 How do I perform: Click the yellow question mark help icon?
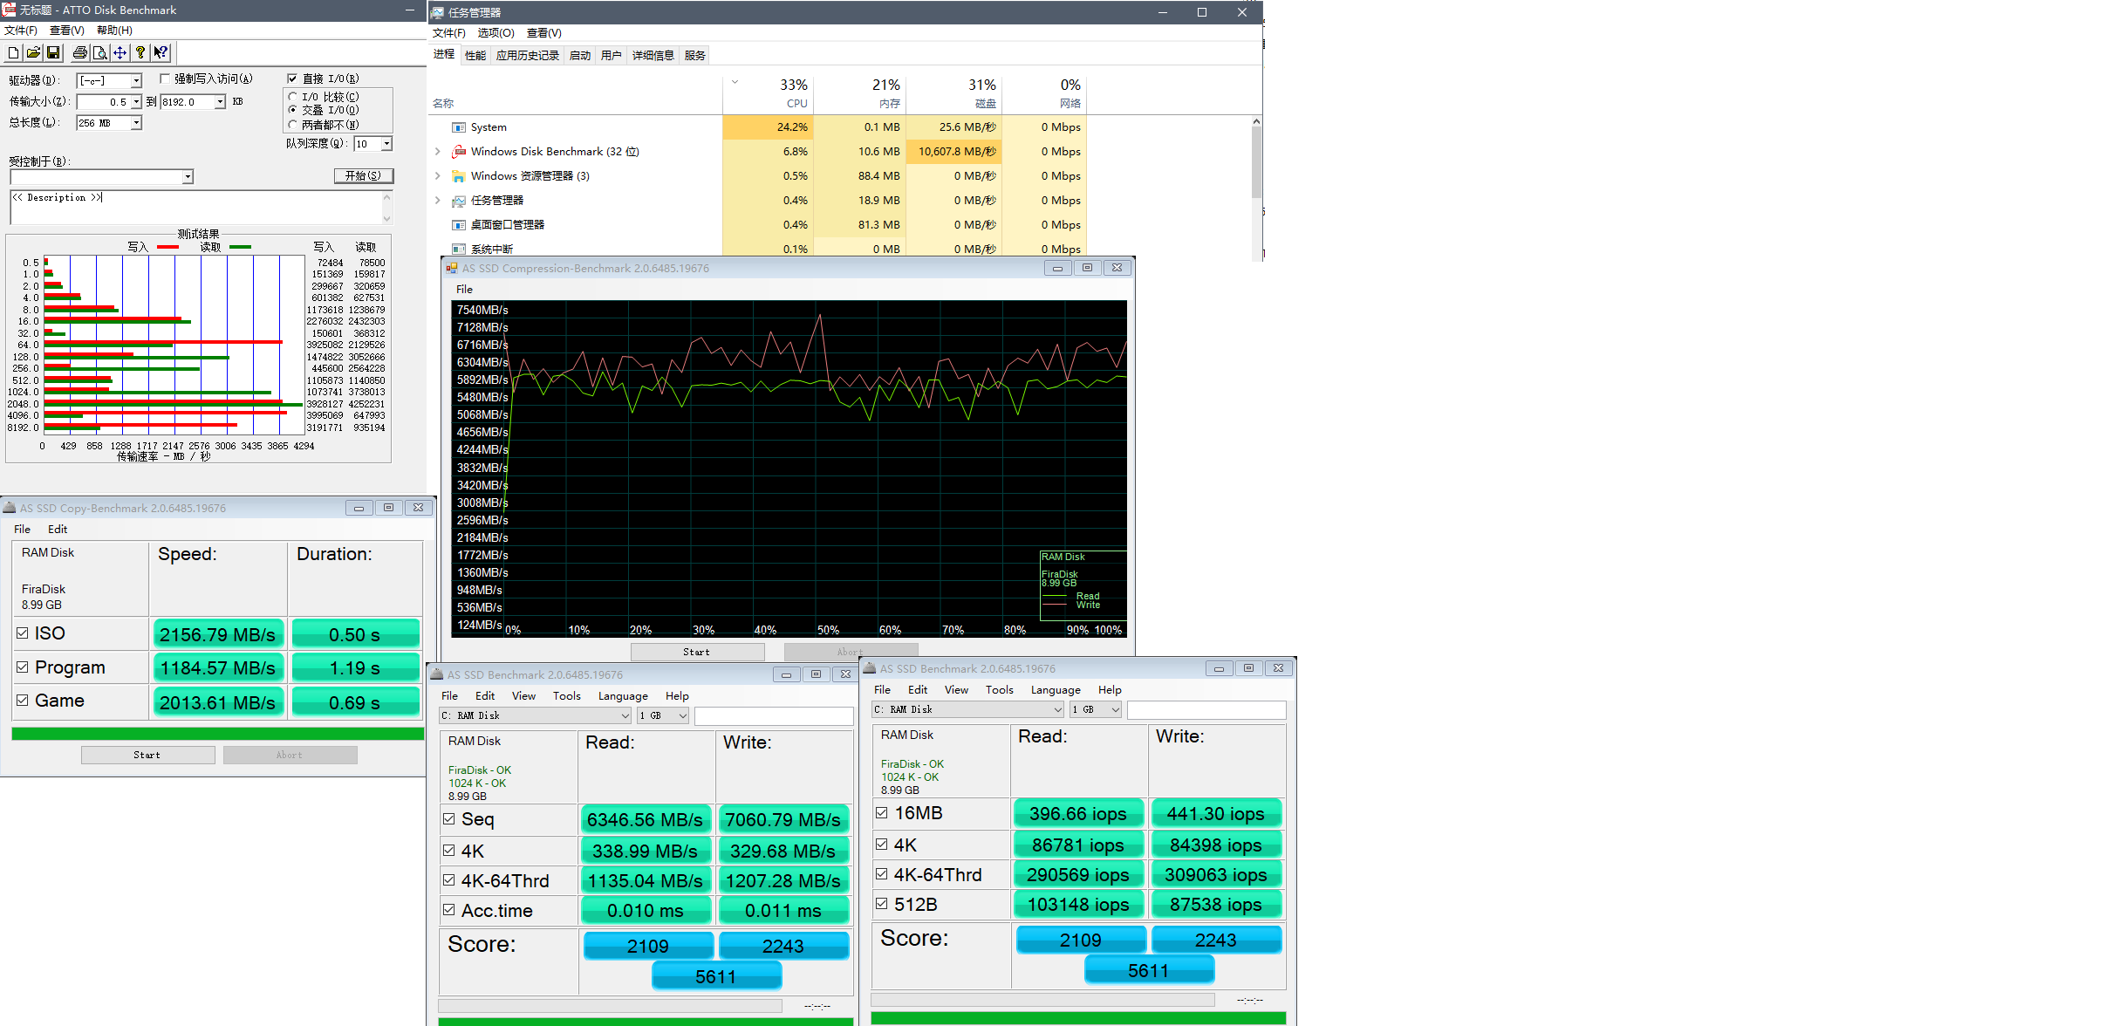(x=140, y=53)
